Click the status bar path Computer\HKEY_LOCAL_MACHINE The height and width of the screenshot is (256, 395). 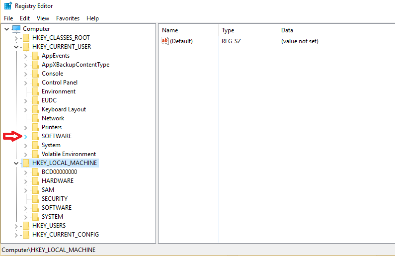click(x=48, y=250)
